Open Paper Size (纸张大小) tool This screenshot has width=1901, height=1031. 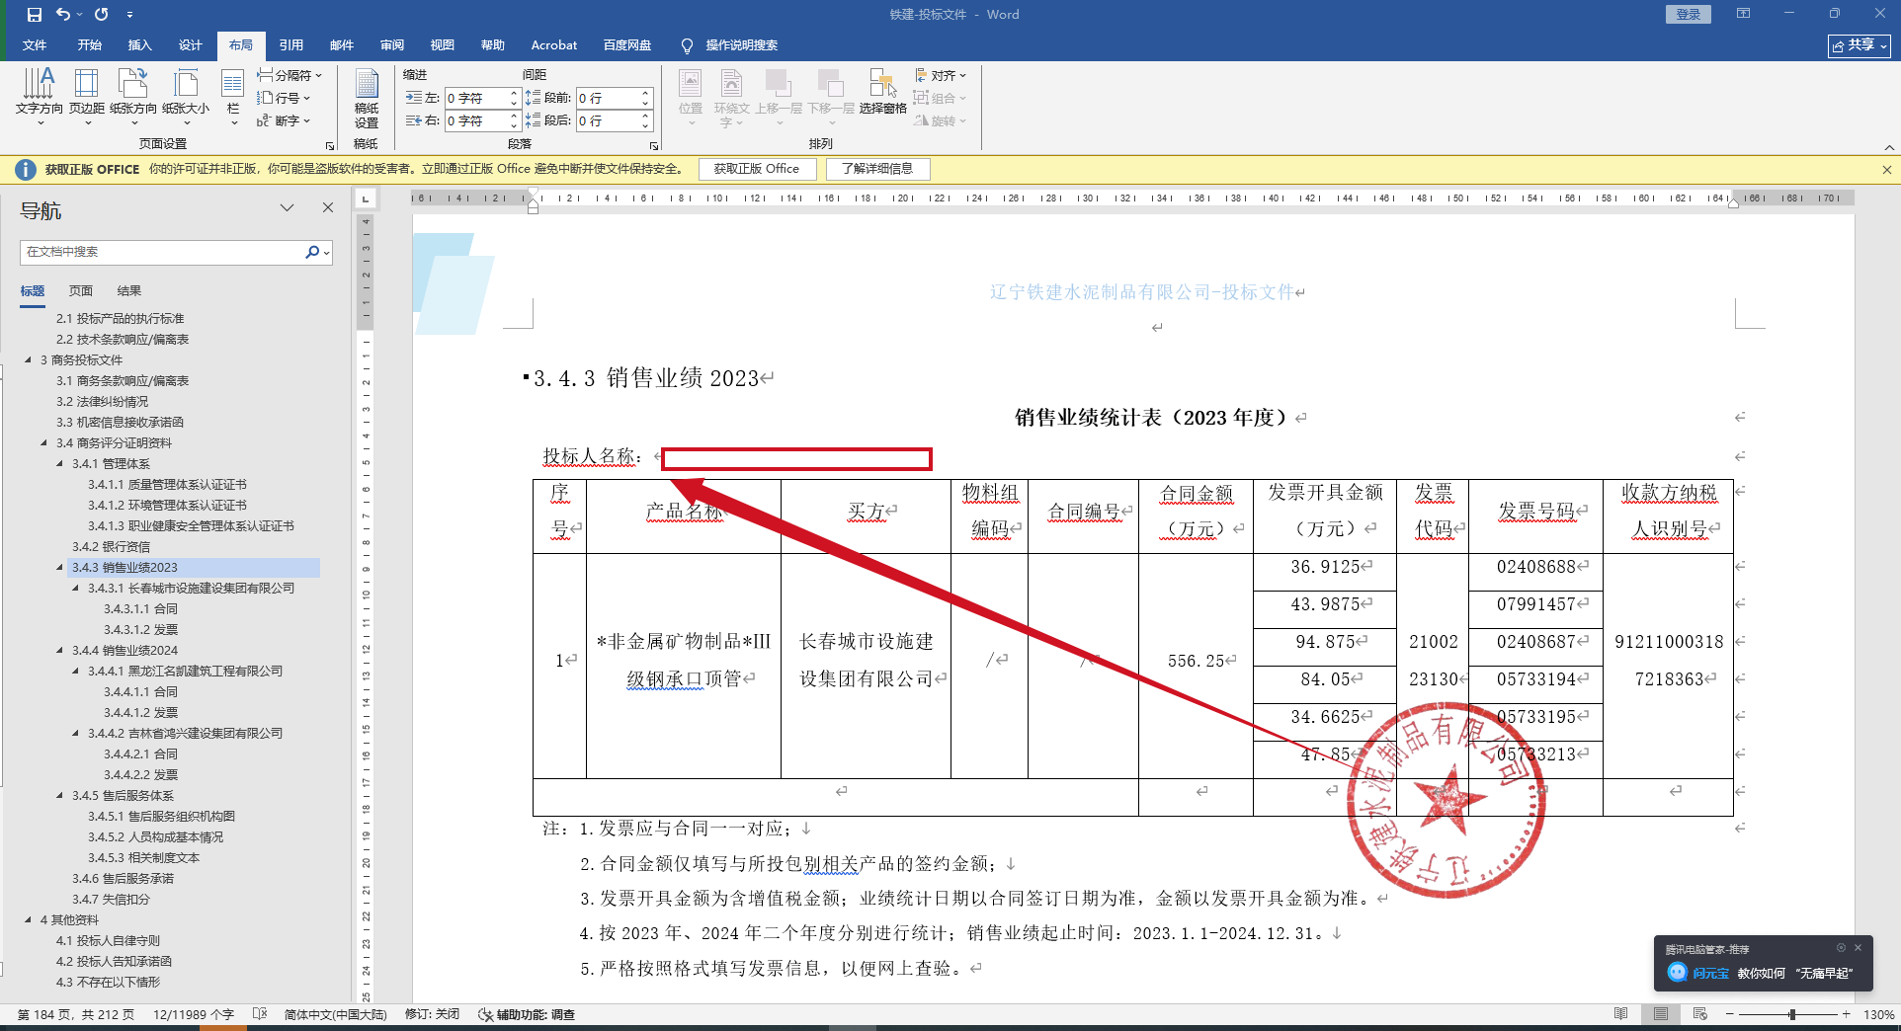186,96
